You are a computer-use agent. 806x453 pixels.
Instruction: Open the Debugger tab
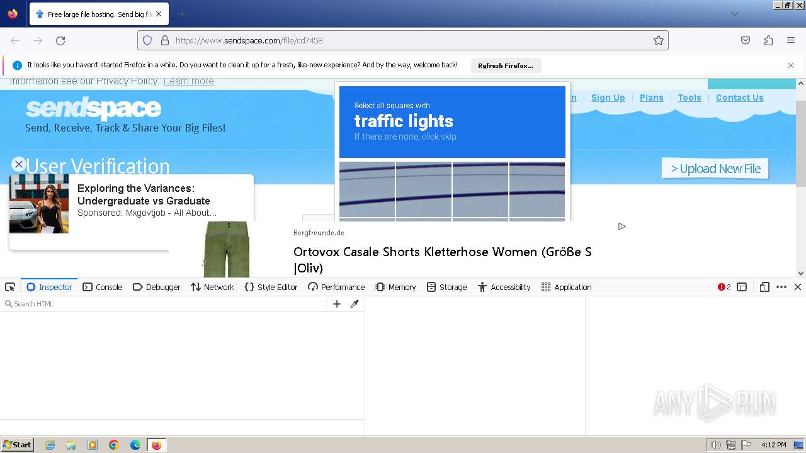(x=157, y=287)
